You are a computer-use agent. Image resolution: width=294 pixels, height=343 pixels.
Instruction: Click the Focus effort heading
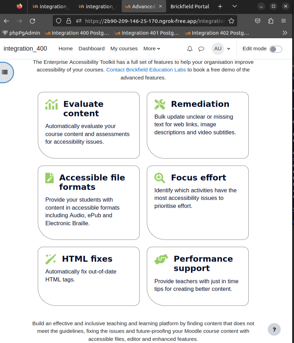199,178
